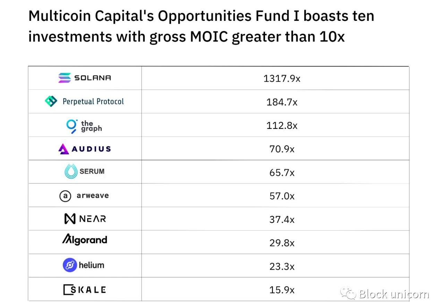The width and height of the screenshot is (444, 302).
Task: Click the chart title heading text
Action: coord(201,26)
